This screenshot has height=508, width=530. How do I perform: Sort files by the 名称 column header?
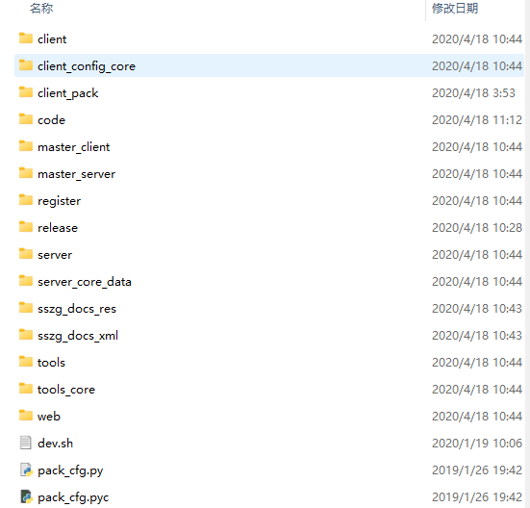41,8
